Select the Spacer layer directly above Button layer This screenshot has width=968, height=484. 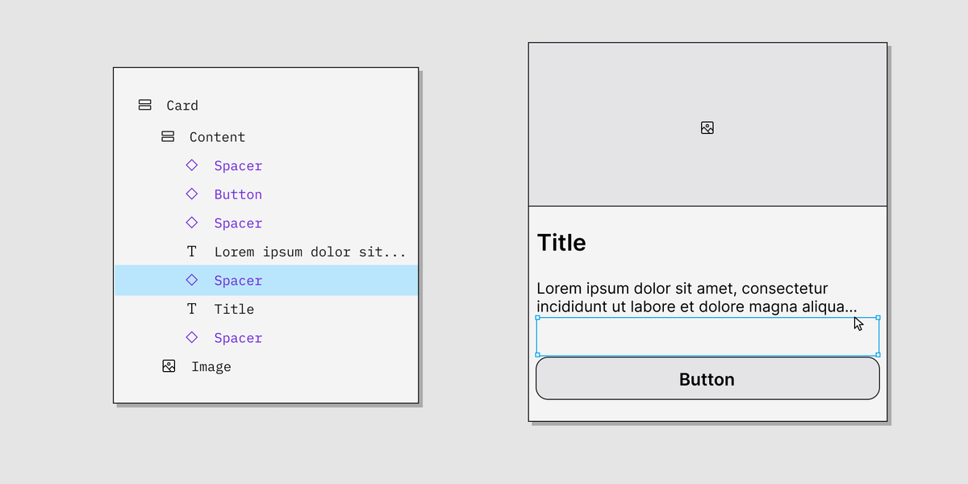238,166
